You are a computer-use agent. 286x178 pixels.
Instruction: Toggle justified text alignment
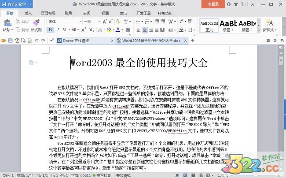[x=157, y=30]
